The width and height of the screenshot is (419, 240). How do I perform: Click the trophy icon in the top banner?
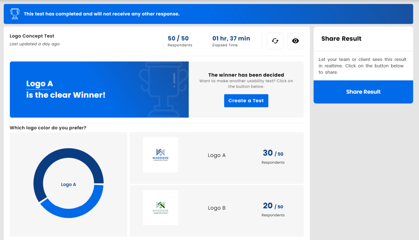tap(15, 14)
